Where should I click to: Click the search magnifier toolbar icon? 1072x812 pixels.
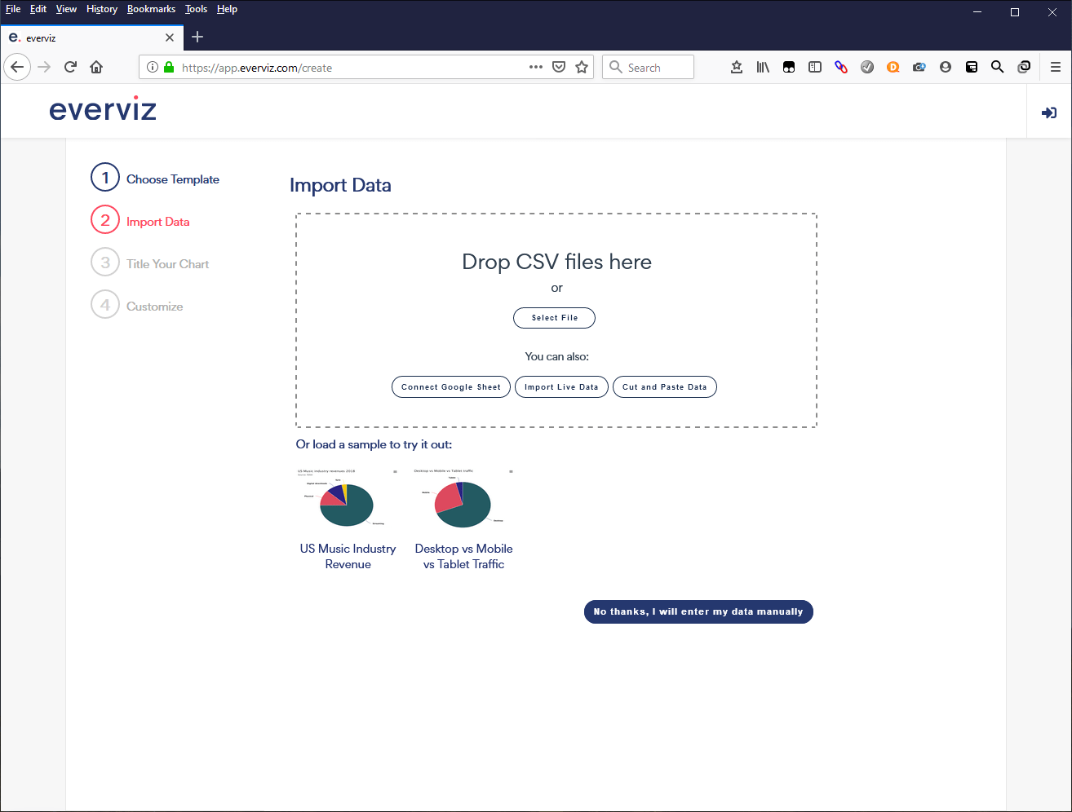pyautogui.click(x=998, y=66)
